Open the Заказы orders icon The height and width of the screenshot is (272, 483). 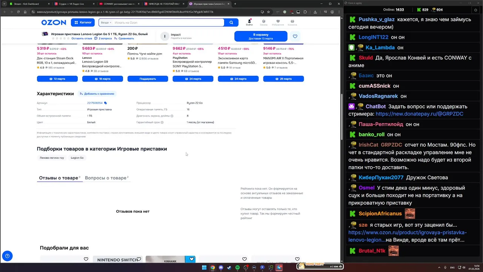(263, 22)
